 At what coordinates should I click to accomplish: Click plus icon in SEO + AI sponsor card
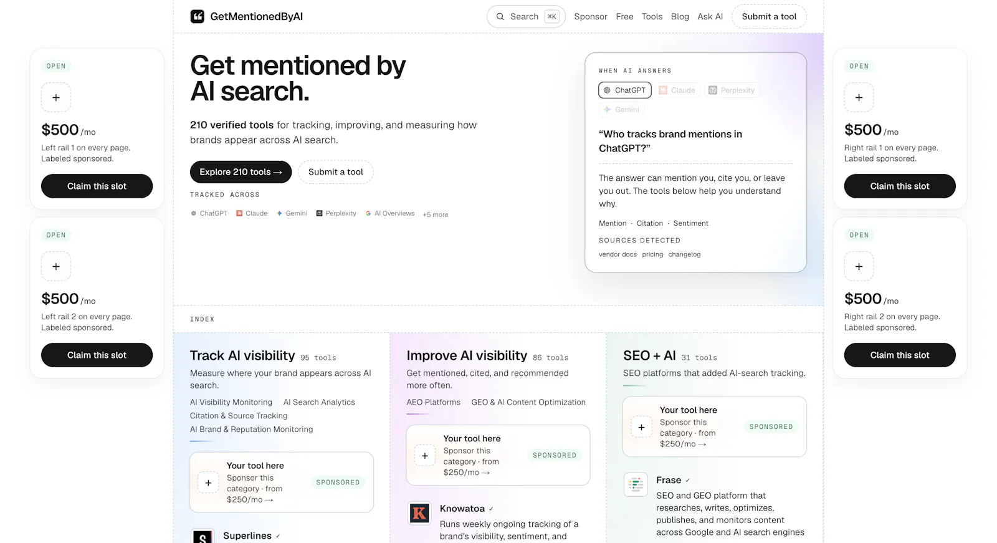[641, 427]
